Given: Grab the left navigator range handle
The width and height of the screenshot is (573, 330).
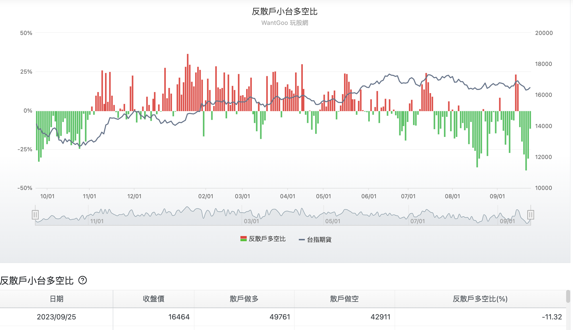Looking at the screenshot, I should click(35, 215).
